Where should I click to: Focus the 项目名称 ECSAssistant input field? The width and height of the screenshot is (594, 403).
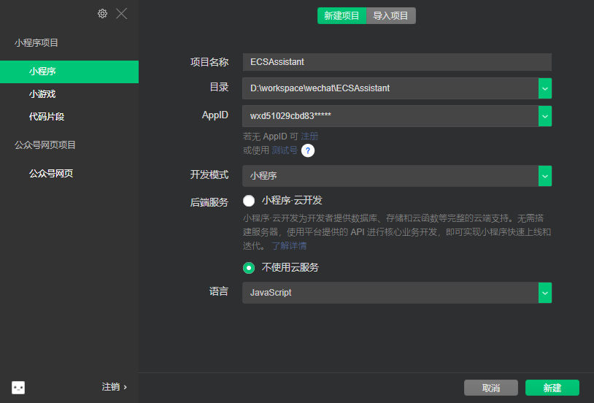(397, 62)
